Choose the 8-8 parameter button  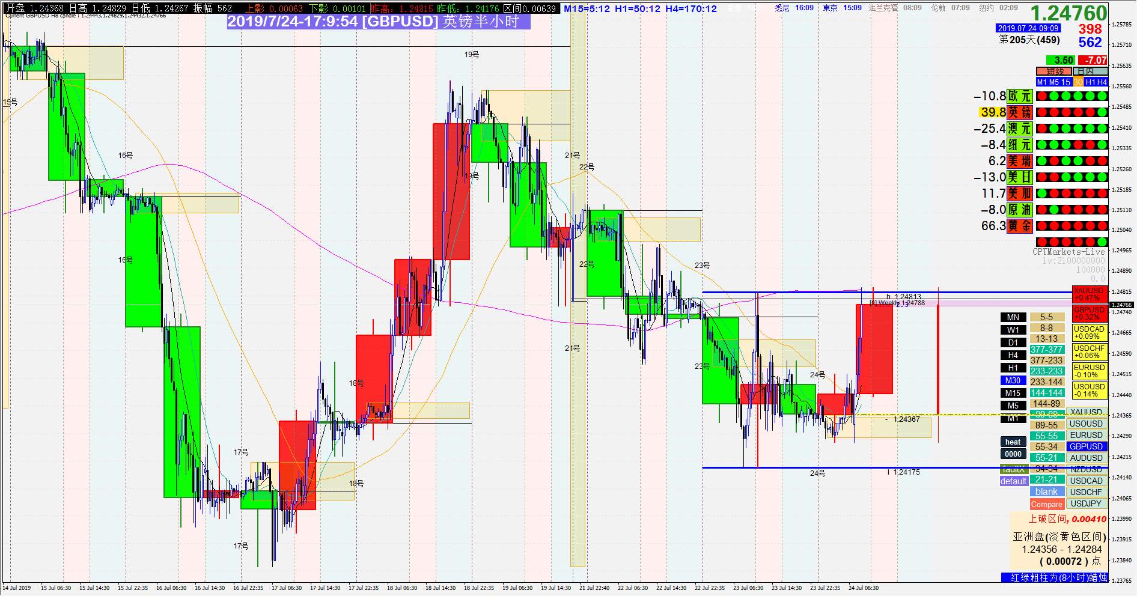tap(1046, 328)
